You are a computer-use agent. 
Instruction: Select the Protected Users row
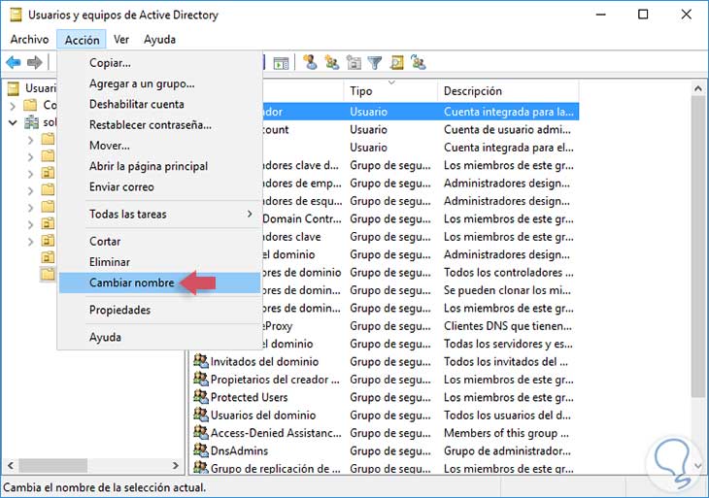[x=386, y=397]
